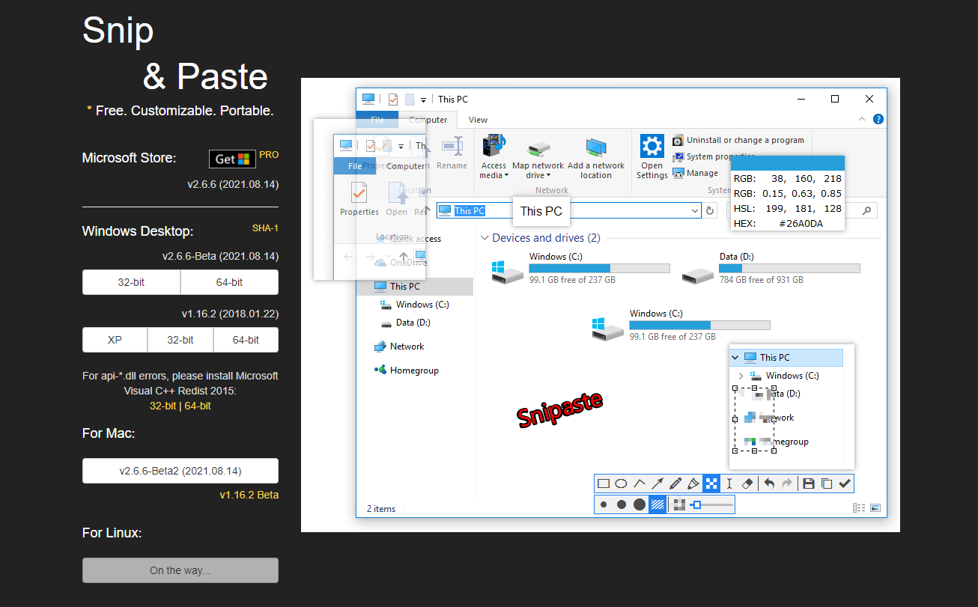Click the blue color preview above RGB values
The image size is (978, 607).
[788, 163]
